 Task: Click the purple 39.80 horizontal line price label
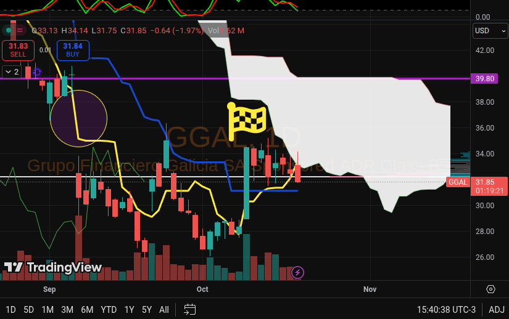[484, 79]
